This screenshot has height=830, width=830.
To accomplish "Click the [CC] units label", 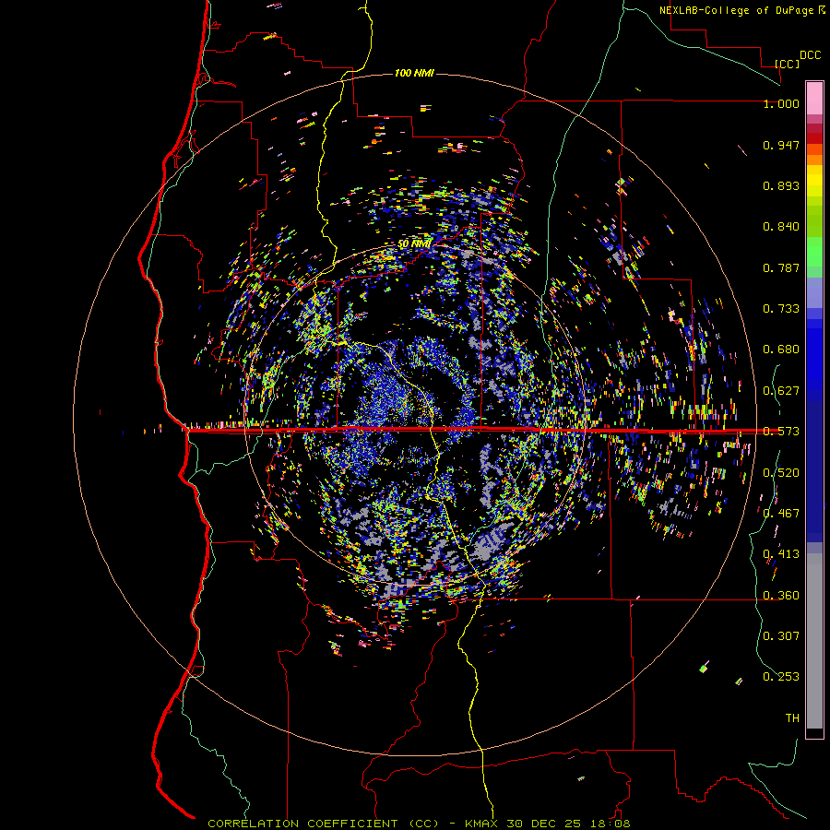I will pos(787,64).
